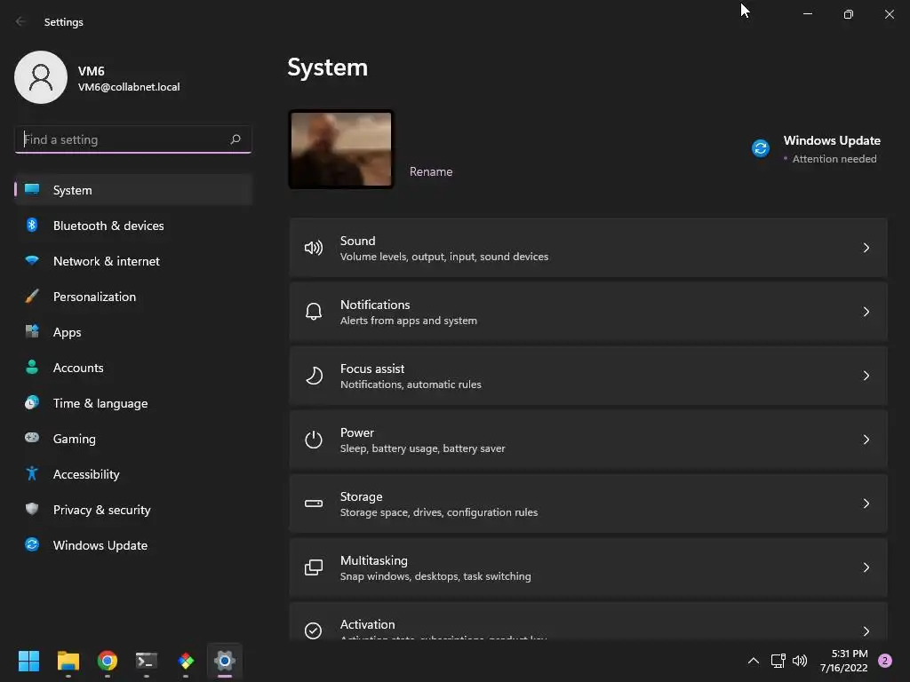This screenshot has height=682, width=910.
Task: Open Time & language settings
Action: pyautogui.click(x=133, y=403)
